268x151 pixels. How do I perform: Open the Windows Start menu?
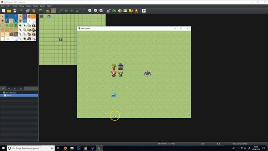point(3,148)
